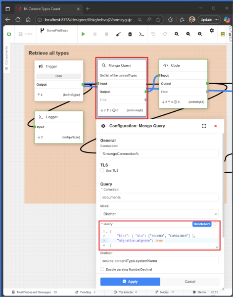Open the browser extensions puzzle icon
The image size is (233, 297).
coord(171,20)
